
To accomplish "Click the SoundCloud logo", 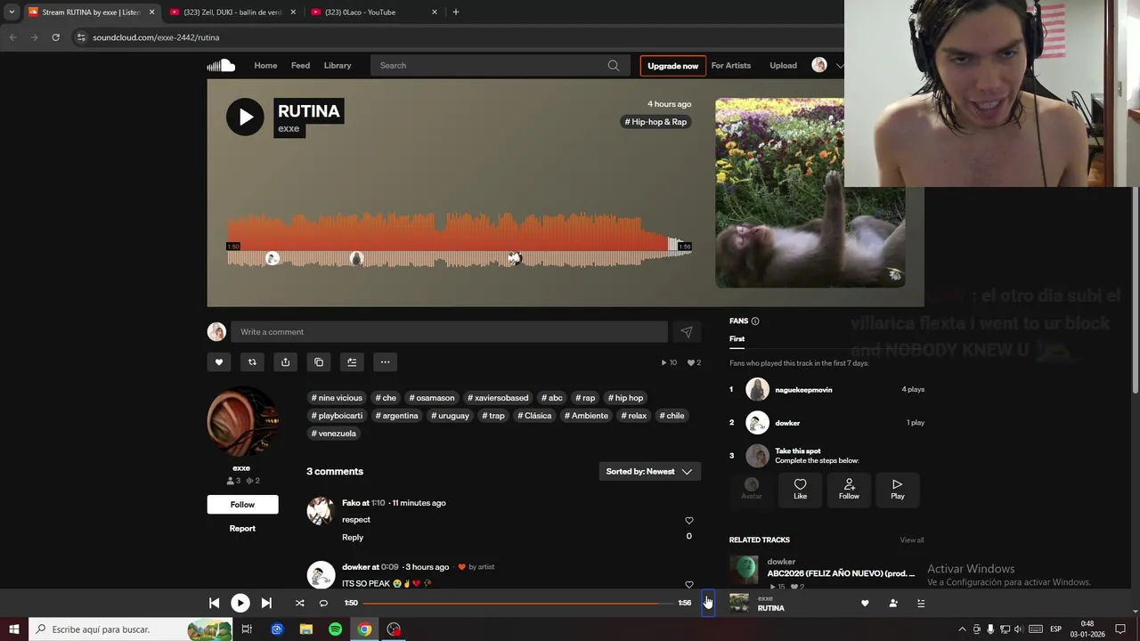I will coord(221,65).
